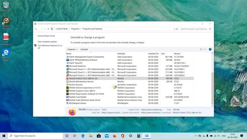Viewport: 247px width, 139px height.
Task: Open Settings gear on the taskbar
Action: click(x=130, y=136)
